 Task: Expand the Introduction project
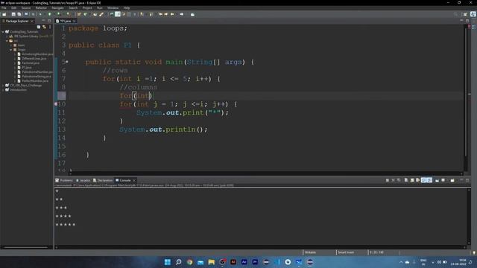(3, 90)
